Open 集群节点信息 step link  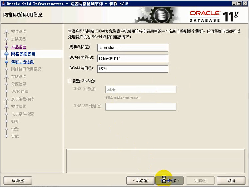click(x=23, y=62)
